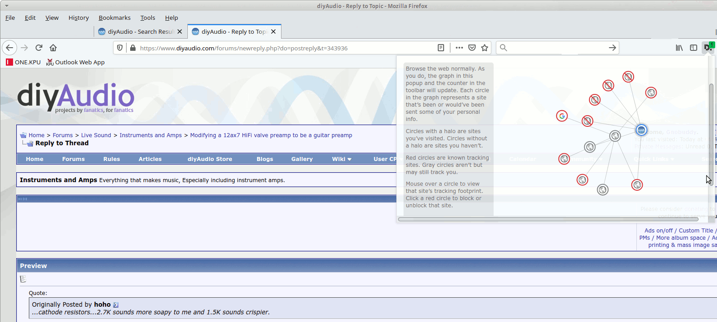Open the Tools menu

[x=148, y=18]
